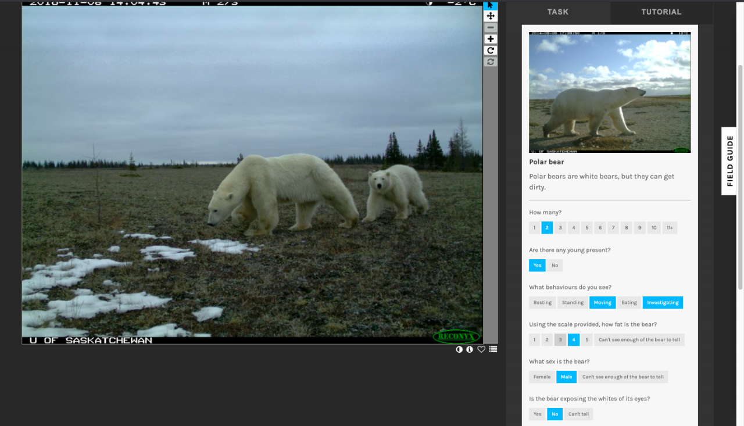Rate bear fatness as 5
Viewport: 744px width, 426px height.
point(587,340)
